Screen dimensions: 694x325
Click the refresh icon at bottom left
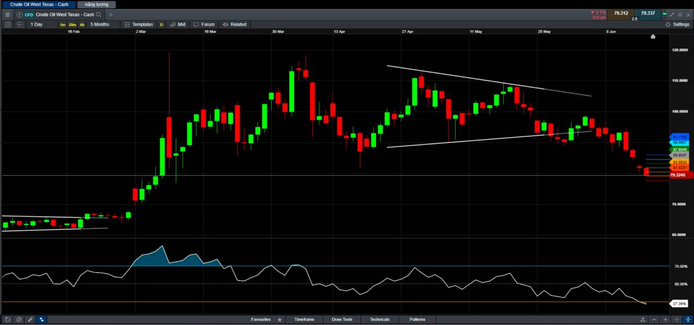(x=8, y=319)
